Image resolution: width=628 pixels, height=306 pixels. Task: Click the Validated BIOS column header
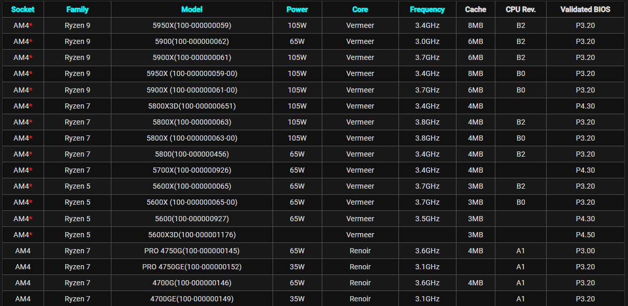tap(586, 9)
